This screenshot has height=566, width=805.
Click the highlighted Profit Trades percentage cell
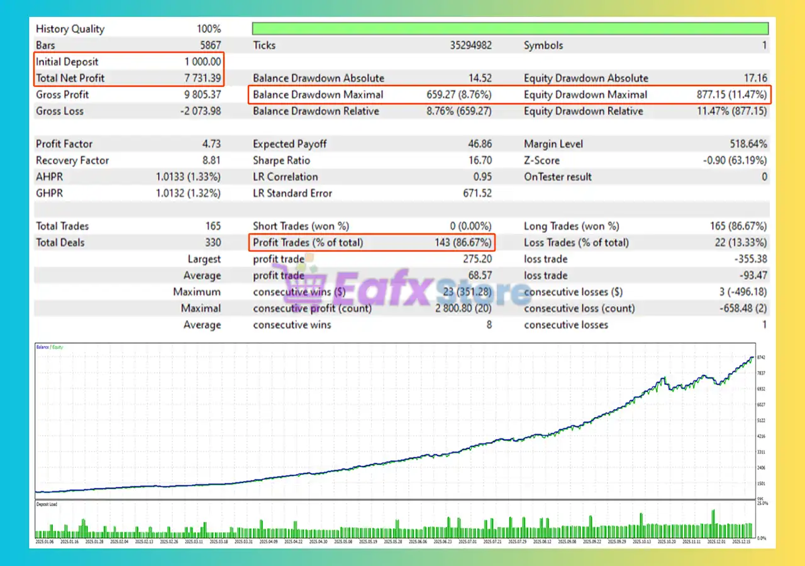[x=462, y=242]
